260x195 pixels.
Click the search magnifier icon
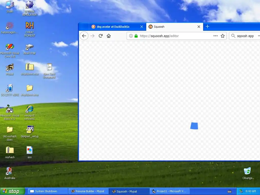coord(233,36)
